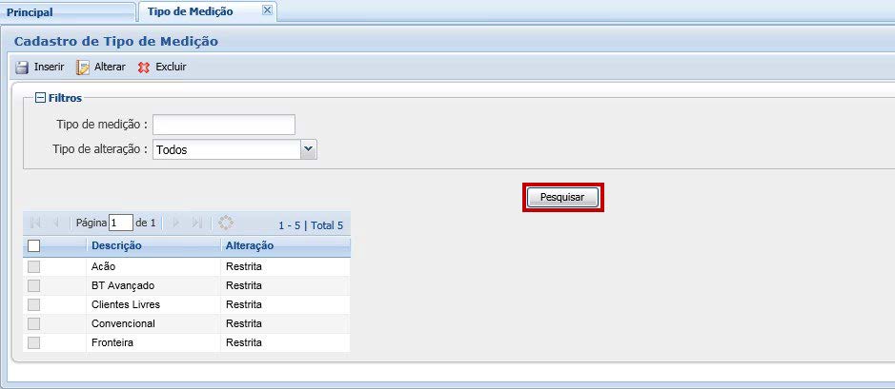Close the Tipo de Medição tab
The image size is (895, 389).
pos(267,10)
